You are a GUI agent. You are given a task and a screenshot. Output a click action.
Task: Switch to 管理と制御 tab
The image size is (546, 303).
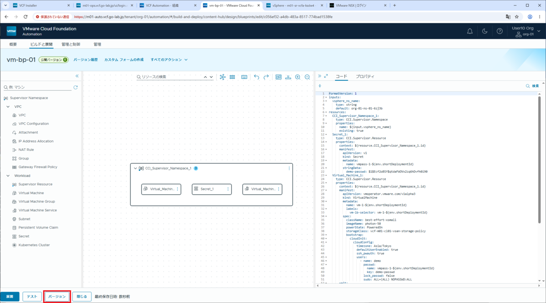(x=71, y=45)
